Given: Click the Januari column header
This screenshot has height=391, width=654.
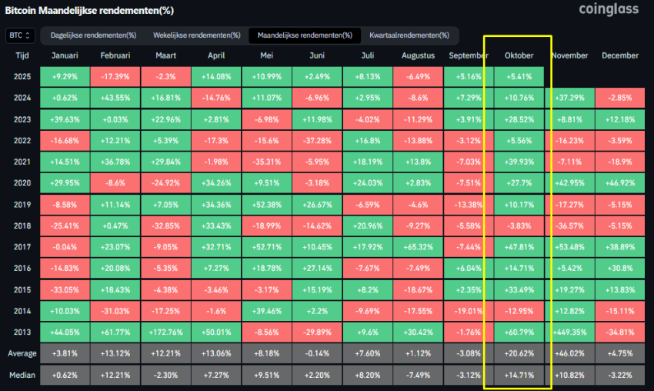Looking at the screenshot, I should pos(65,55).
